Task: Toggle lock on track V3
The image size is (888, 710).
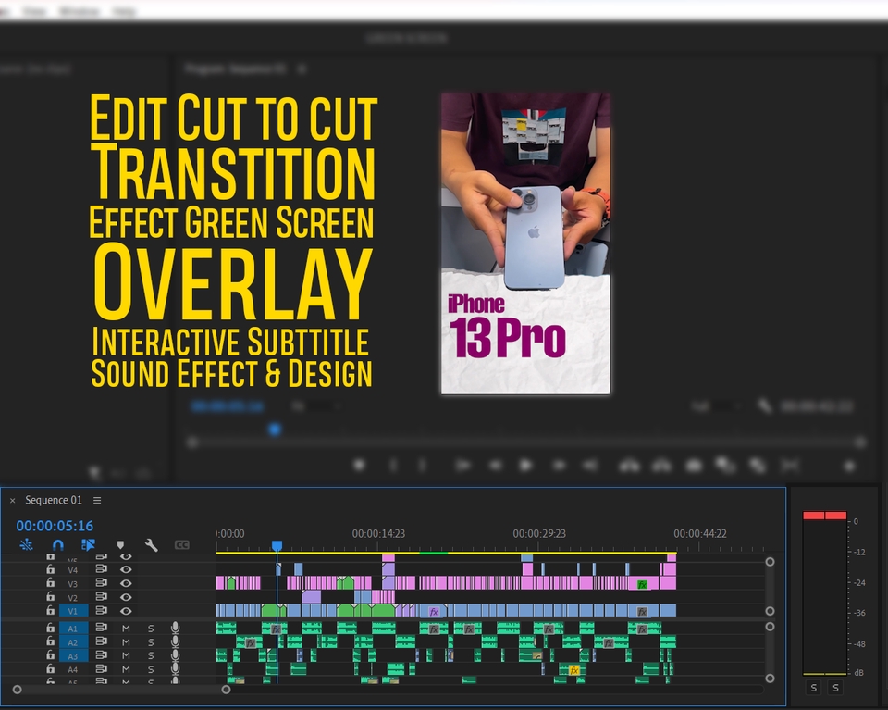Action: pos(50,583)
